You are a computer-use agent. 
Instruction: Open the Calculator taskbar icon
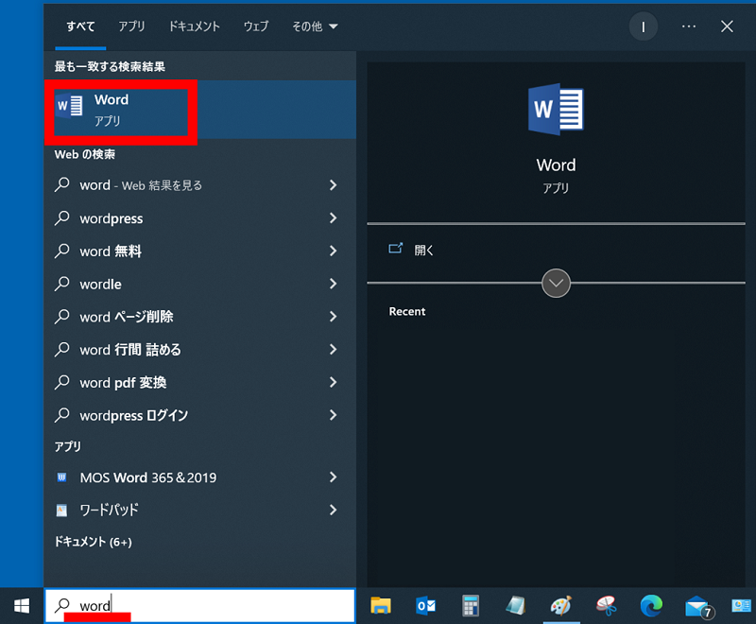tap(471, 606)
